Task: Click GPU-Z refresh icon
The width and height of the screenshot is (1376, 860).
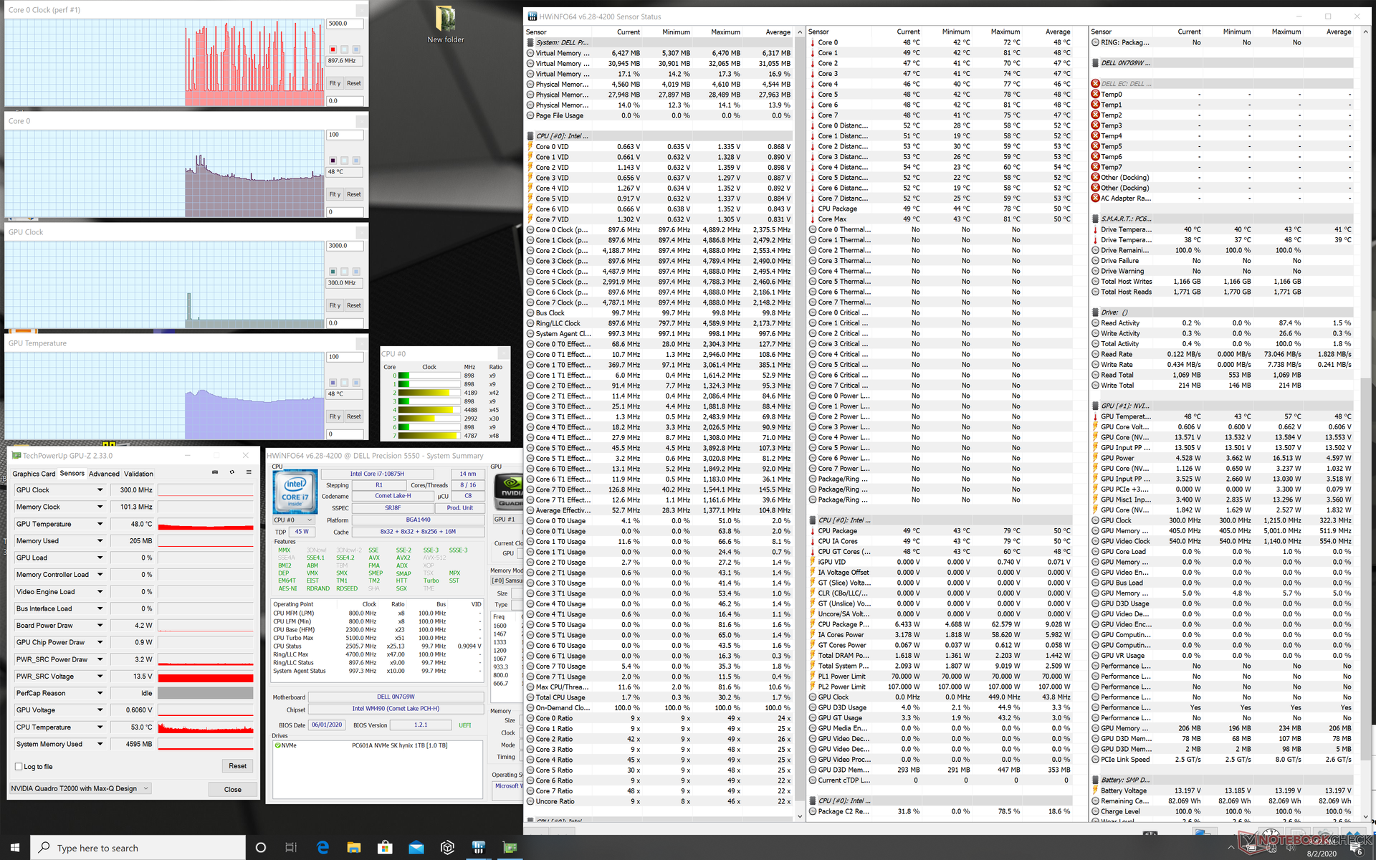Action: (x=231, y=472)
